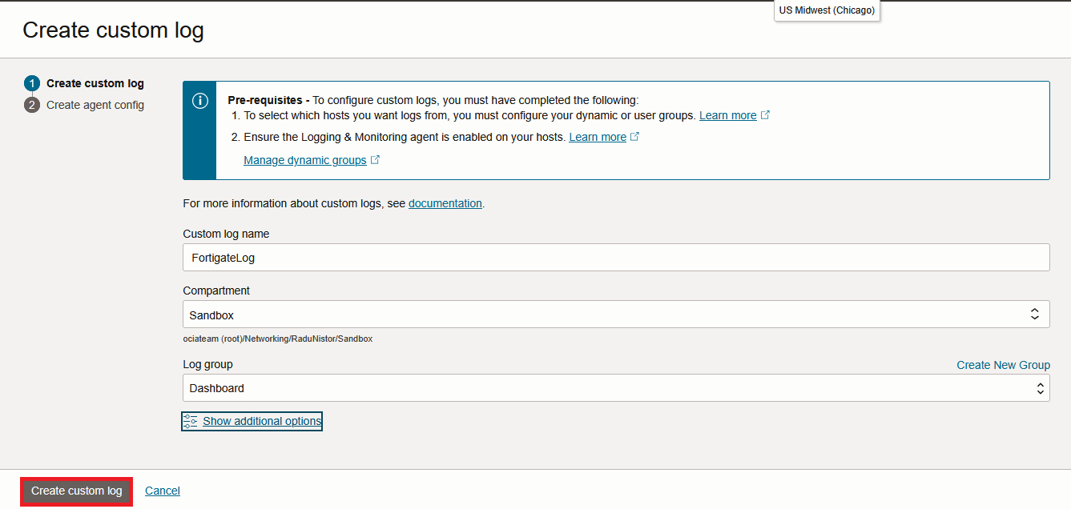
Task: Expand Show additional options
Action: [262, 421]
